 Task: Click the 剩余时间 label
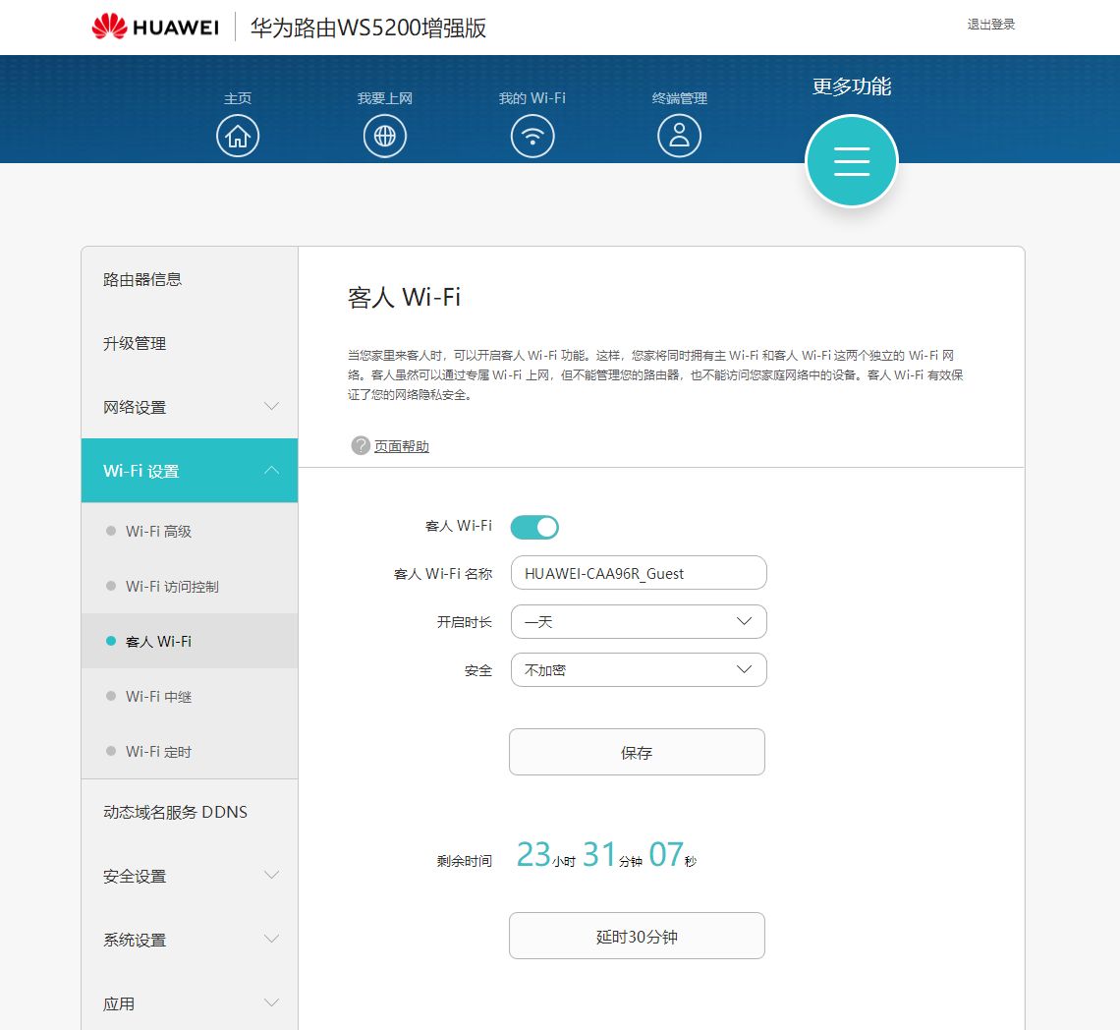tap(465, 861)
